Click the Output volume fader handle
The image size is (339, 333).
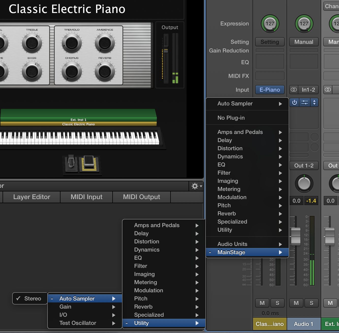click(166, 49)
